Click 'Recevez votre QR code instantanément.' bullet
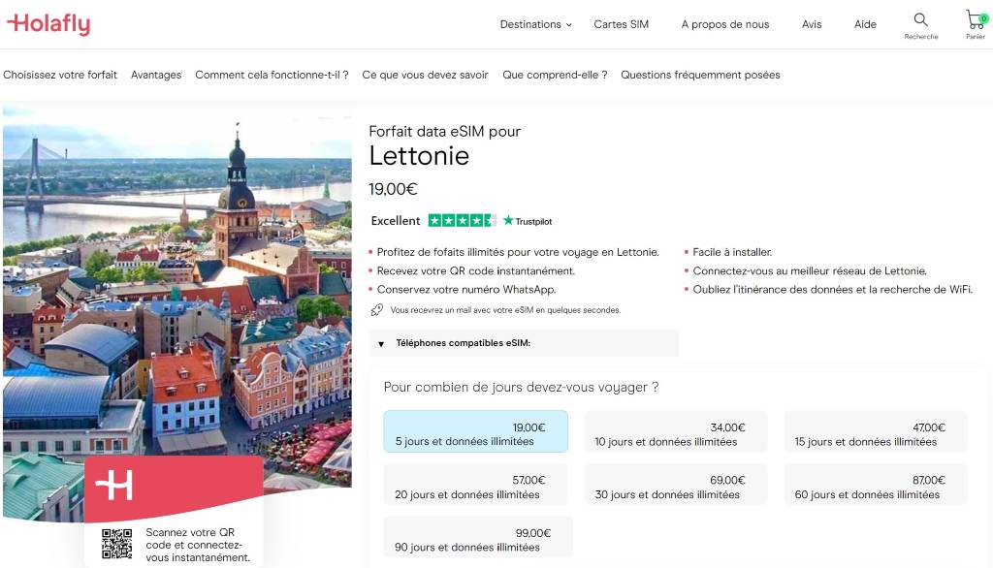The height and width of the screenshot is (568, 993). 475,271
